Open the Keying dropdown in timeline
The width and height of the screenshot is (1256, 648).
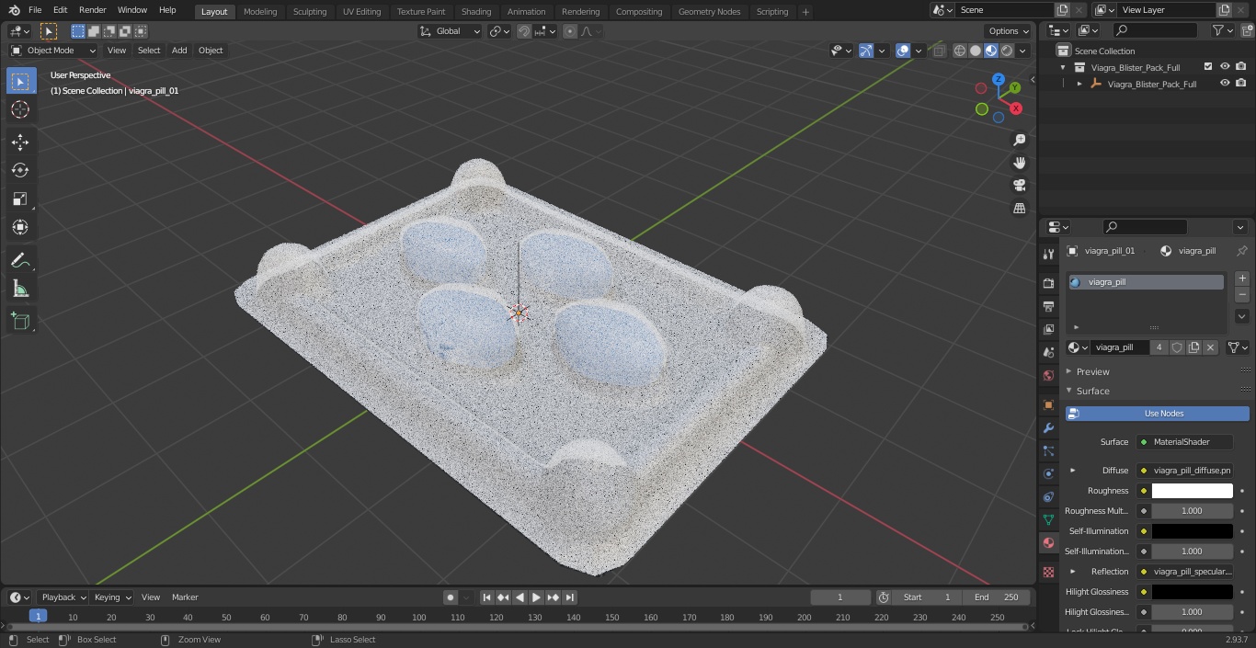tap(112, 597)
